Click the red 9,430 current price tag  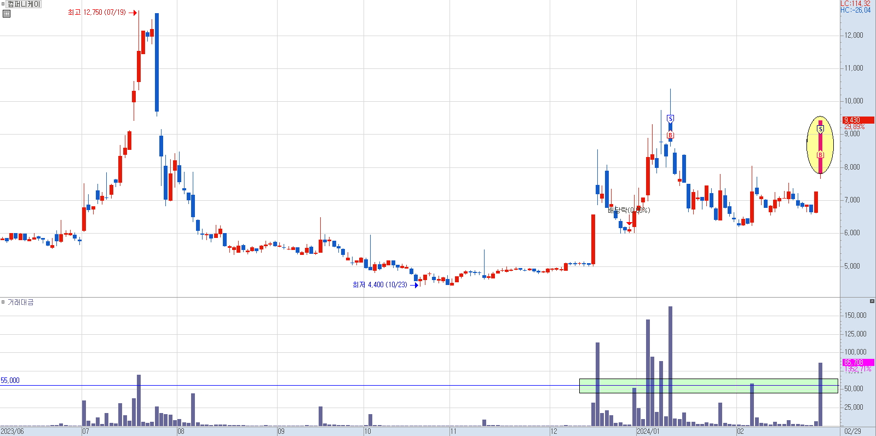point(857,120)
